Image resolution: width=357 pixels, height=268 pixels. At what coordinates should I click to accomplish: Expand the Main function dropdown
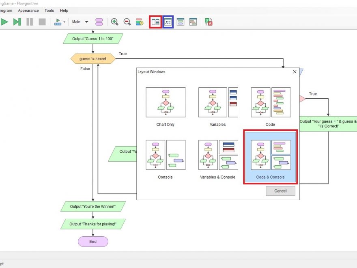pyautogui.click(x=80, y=22)
